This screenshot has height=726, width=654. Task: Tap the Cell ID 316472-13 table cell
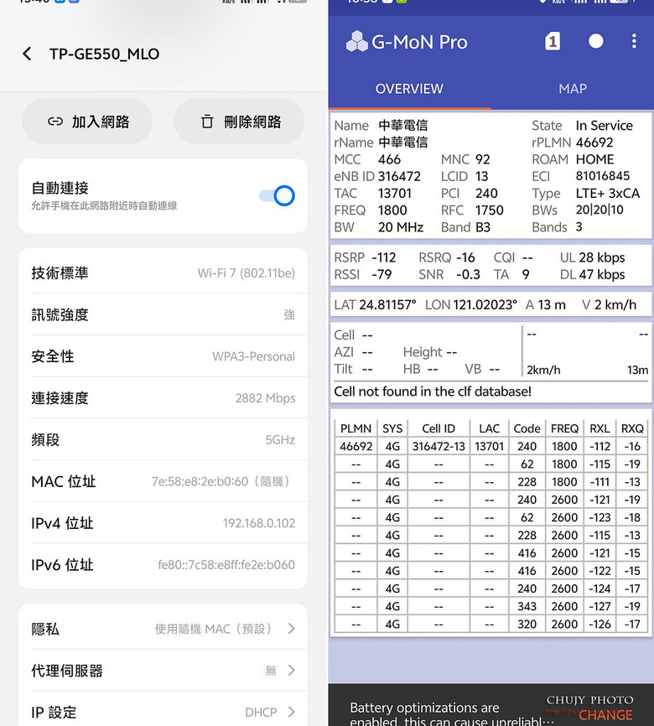439,446
